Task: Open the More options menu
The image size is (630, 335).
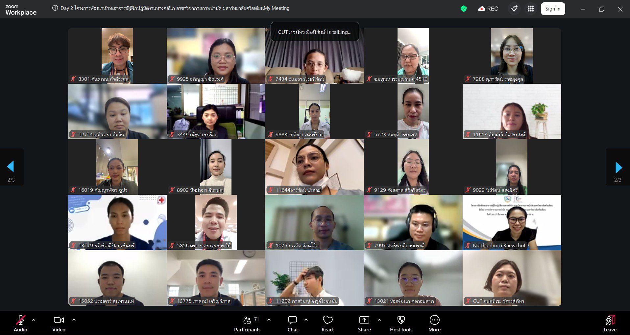Action: pyautogui.click(x=434, y=321)
